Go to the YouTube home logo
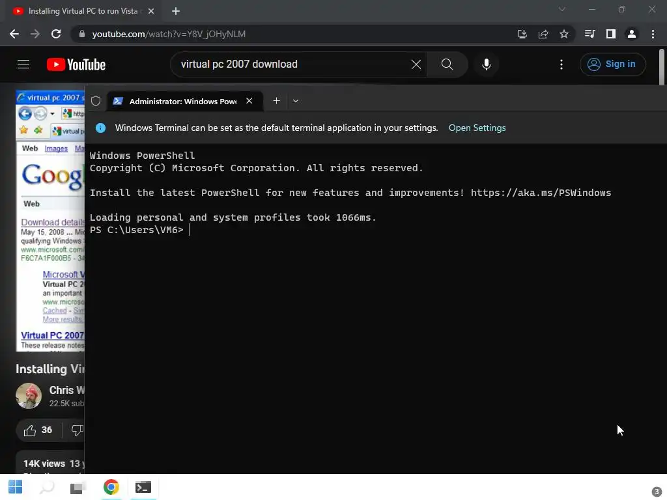The height and width of the screenshot is (500, 667). click(76, 64)
